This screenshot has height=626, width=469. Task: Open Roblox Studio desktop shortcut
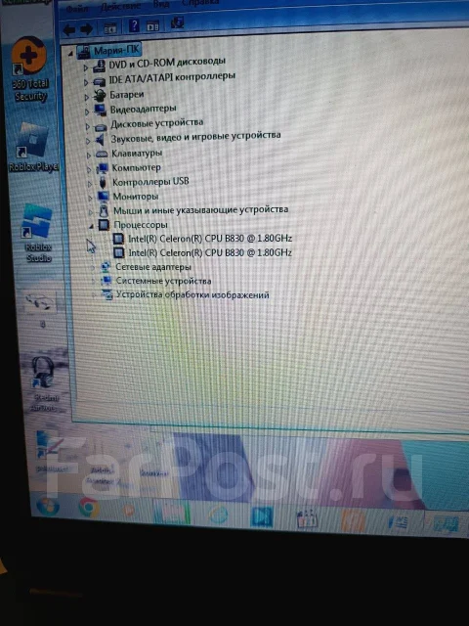click(x=37, y=233)
